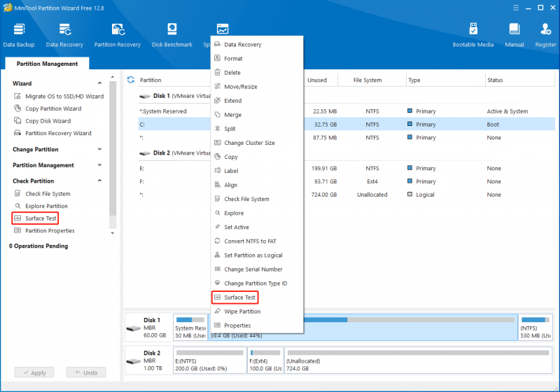This screenshot has width=560, height=392.
Task: Expand the Partition Management sidebar section
Action: 99,164
